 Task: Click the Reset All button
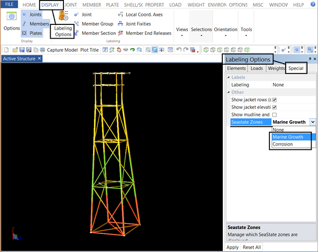click(x=252, y=247)
